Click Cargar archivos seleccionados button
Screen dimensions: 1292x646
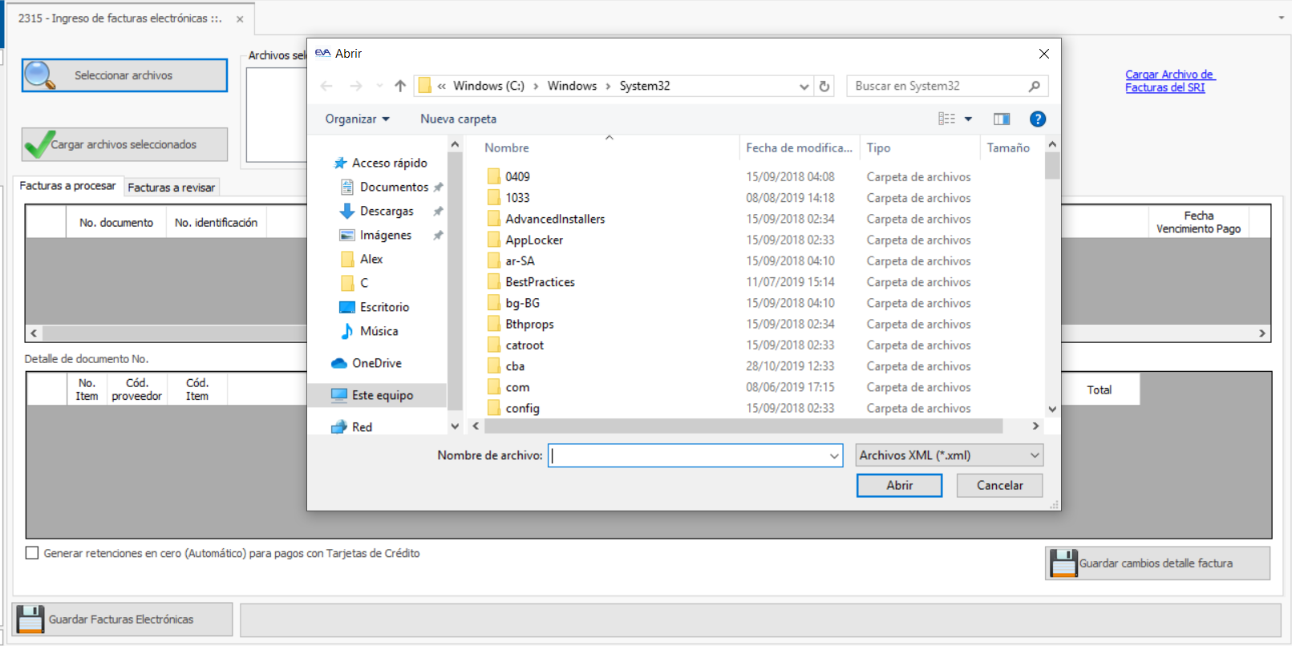point(124,144)
